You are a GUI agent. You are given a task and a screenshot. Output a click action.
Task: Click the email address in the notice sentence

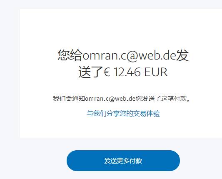[110, 99]
